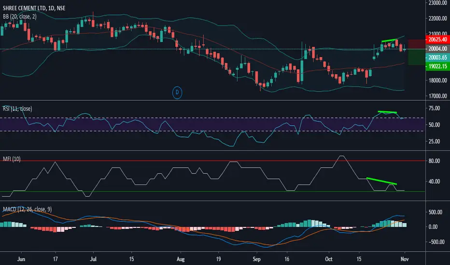Click the 22000.00 price axis value
This screenshot has width=450, height=265.
(438, 18)
